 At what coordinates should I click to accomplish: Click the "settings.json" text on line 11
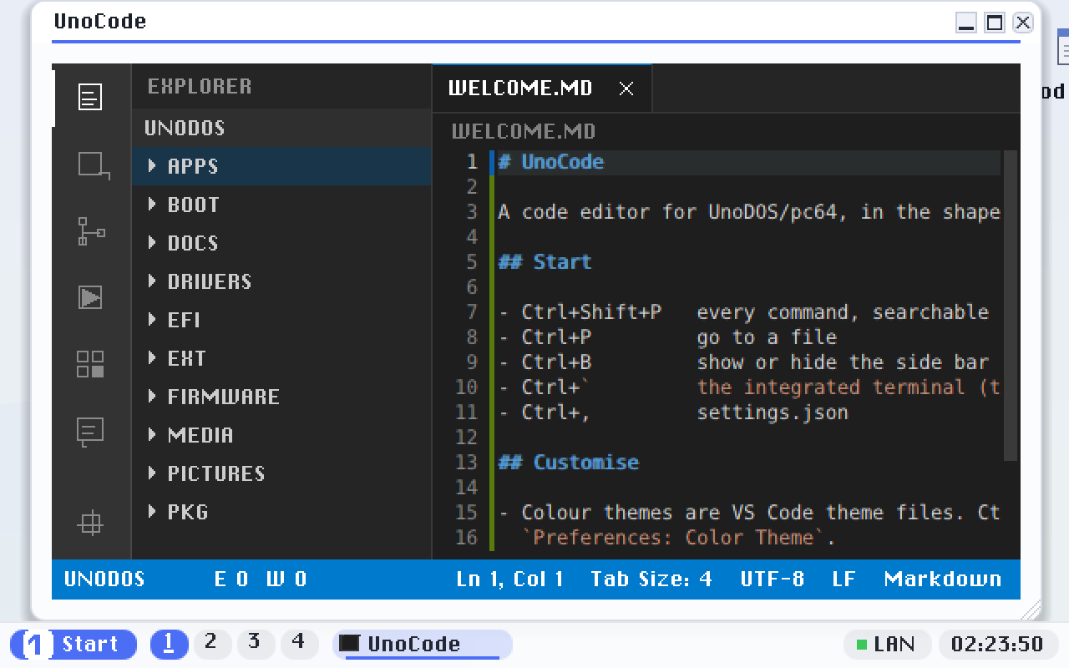773,412
